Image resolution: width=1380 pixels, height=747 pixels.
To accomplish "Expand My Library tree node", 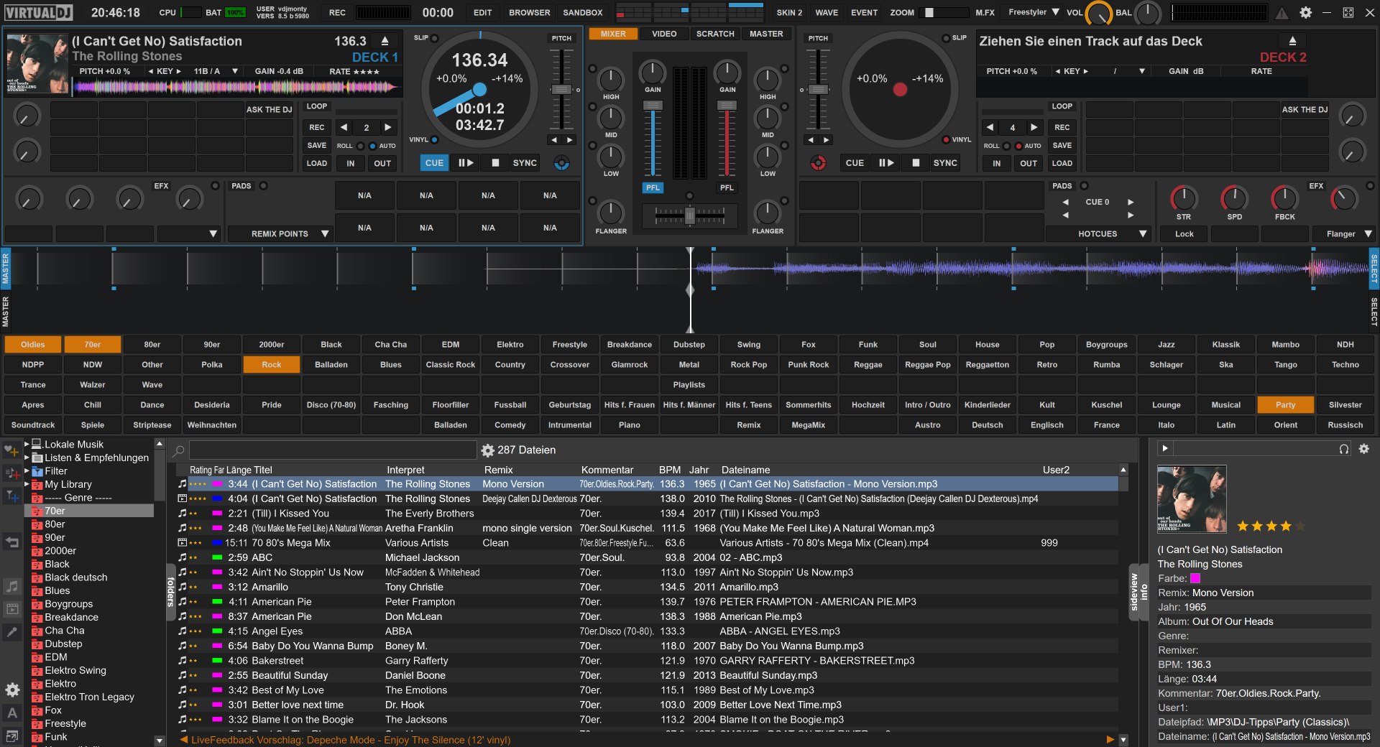I will click(27, 484).
